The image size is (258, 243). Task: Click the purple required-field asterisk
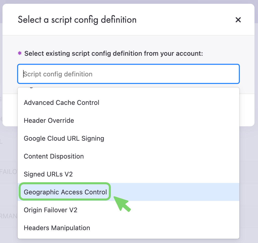[x=20, y=53]
